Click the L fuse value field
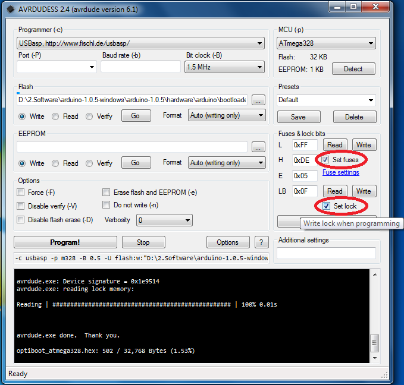 pyautogui.click(x=305, y=145)
